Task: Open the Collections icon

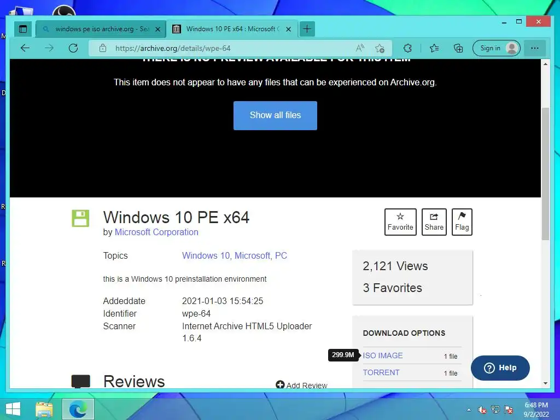Action: click(x=458, y=48)
